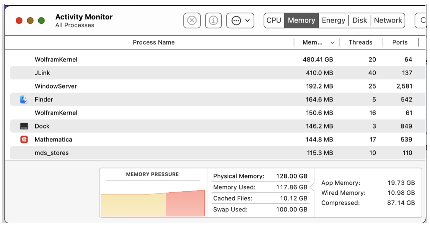Open the Energy tab
Image resolution: width=430 pixels, height=229 pixels.
pyautogui.click(x=334, y=21)
